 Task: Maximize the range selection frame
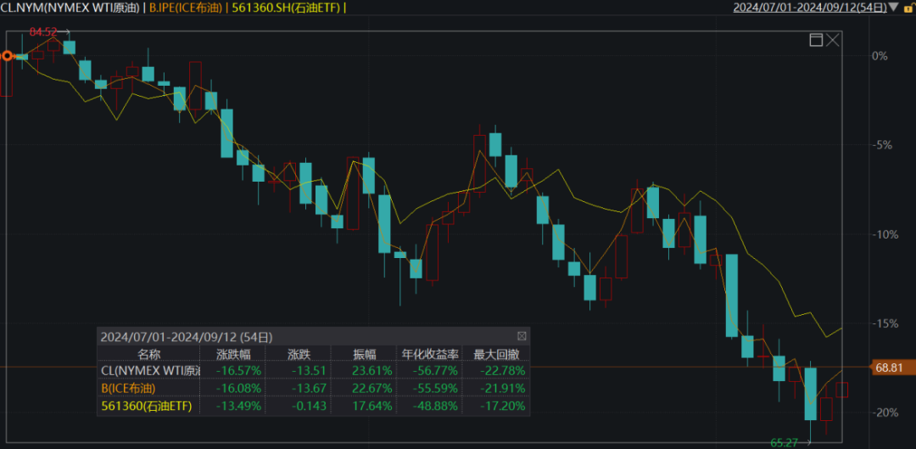(x=816, y=40)
